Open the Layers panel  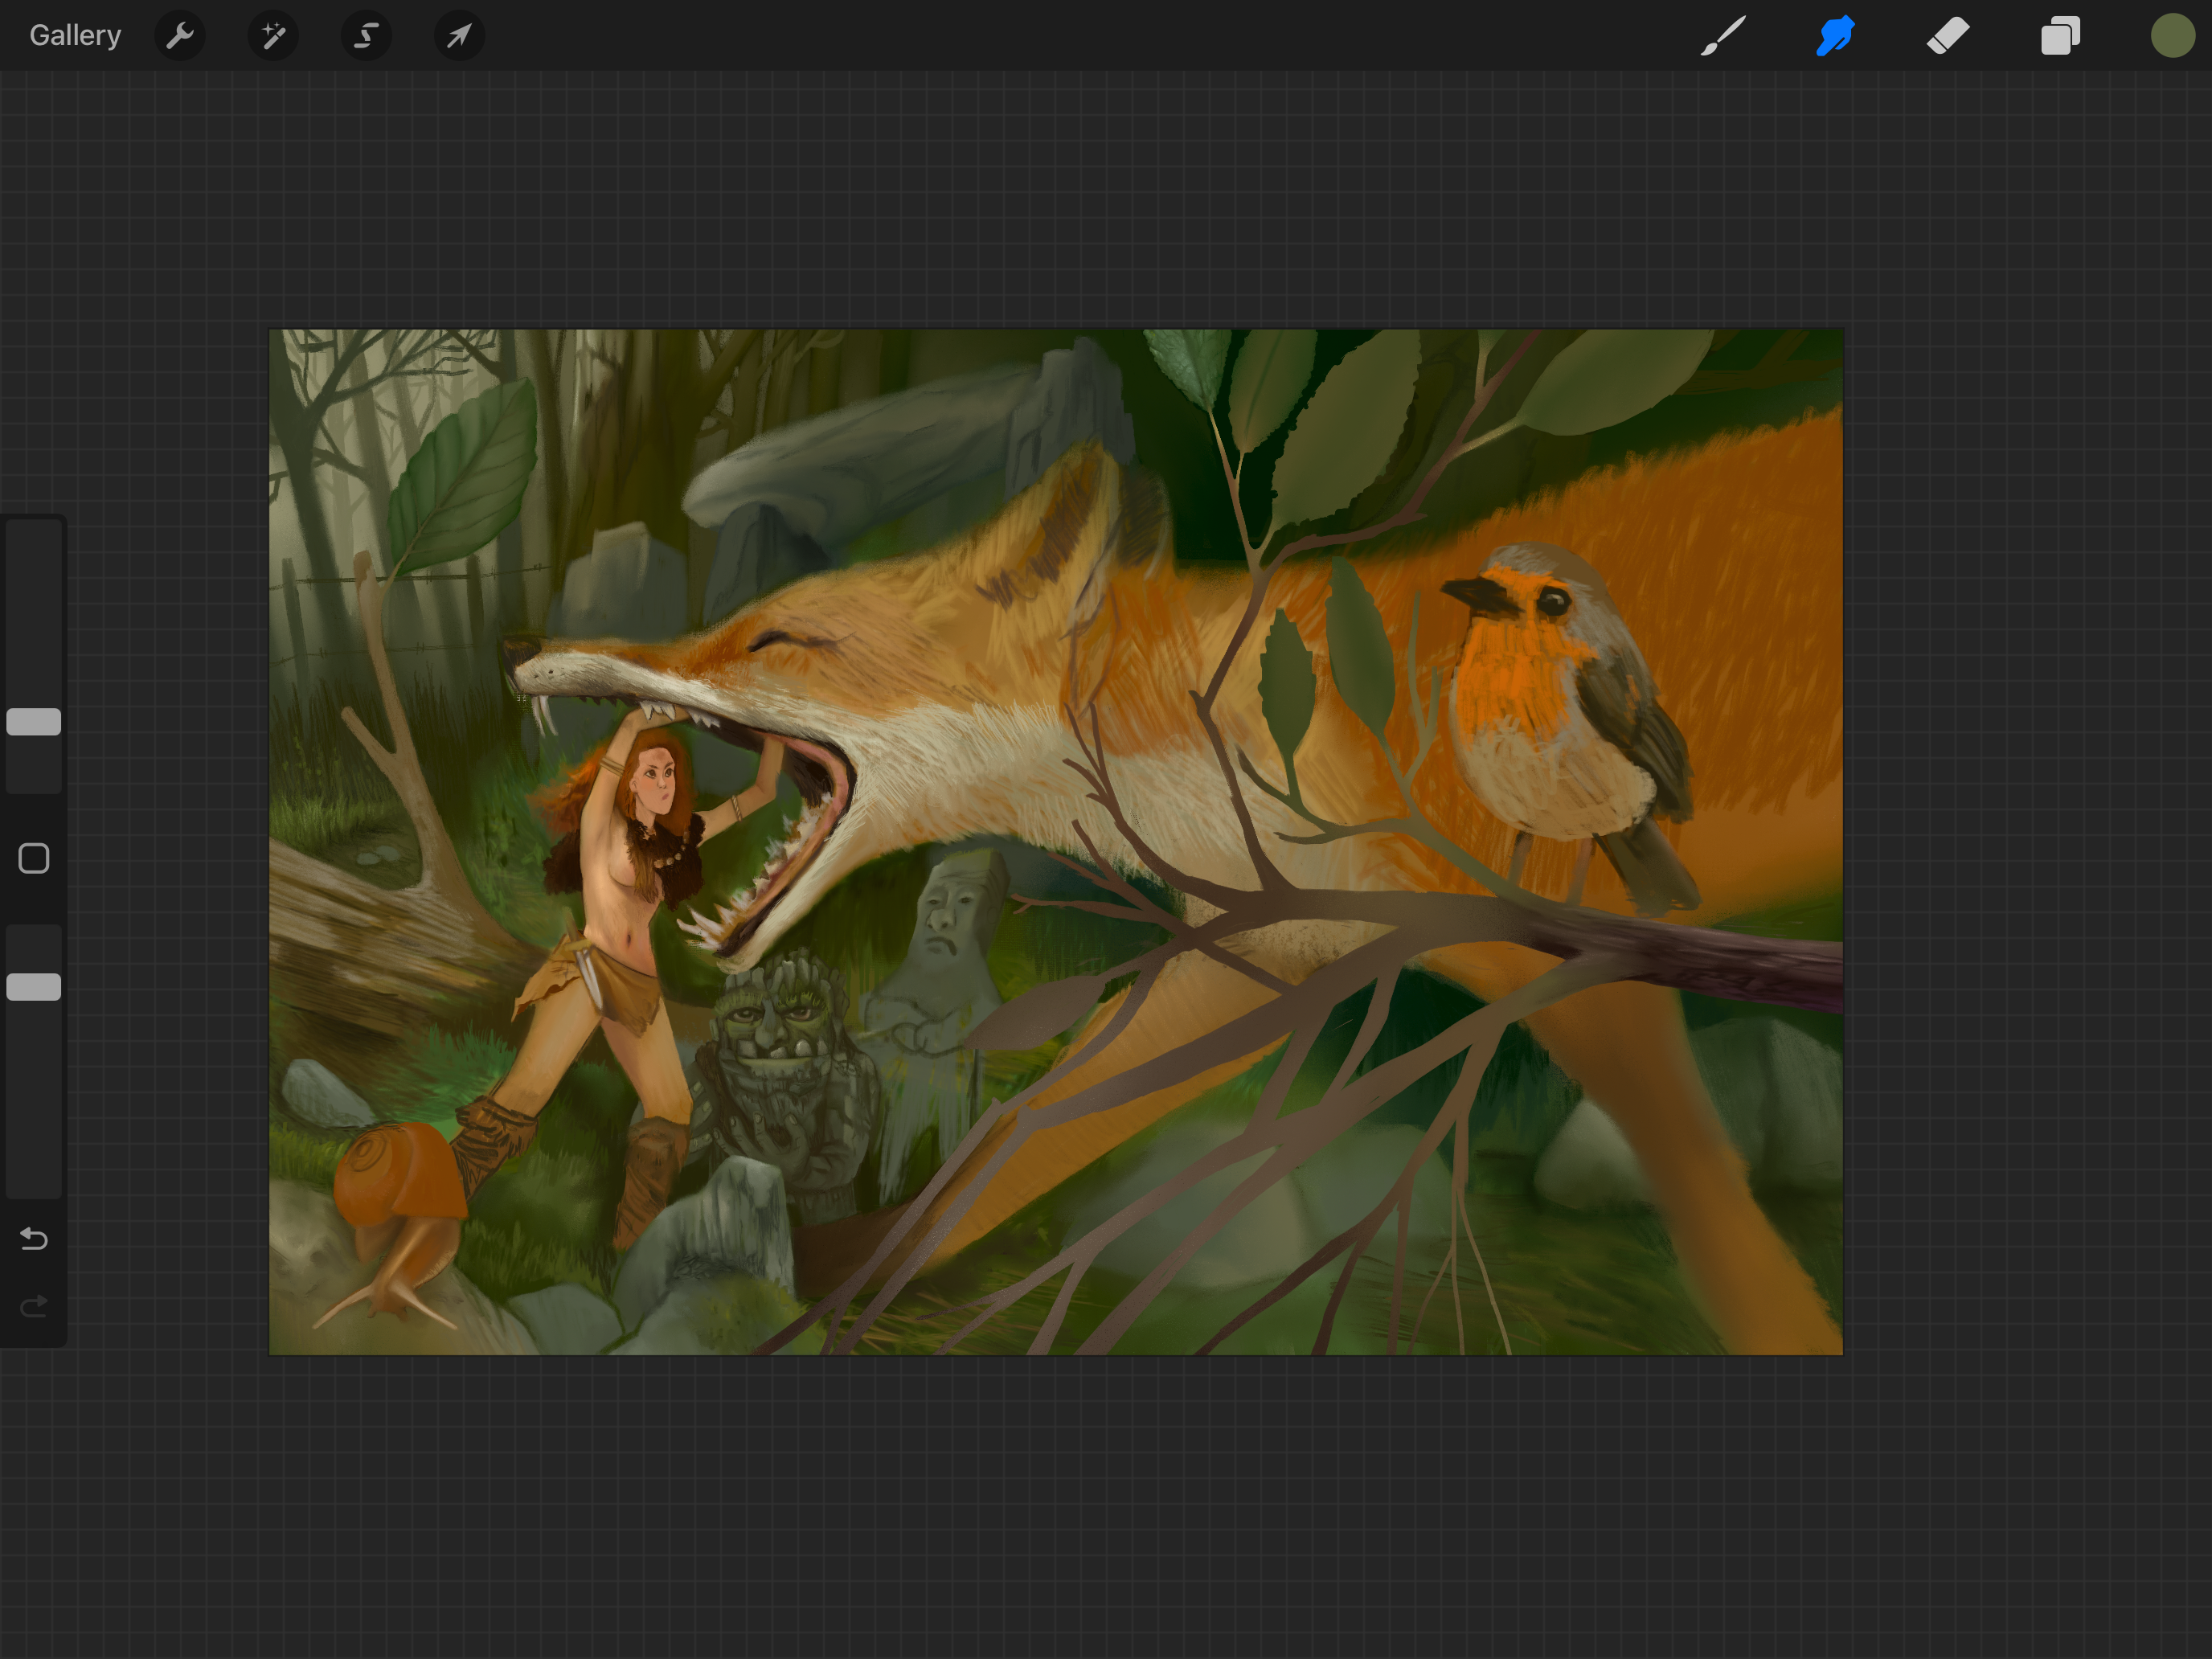pyautogui.click(x=2060, y=36)
